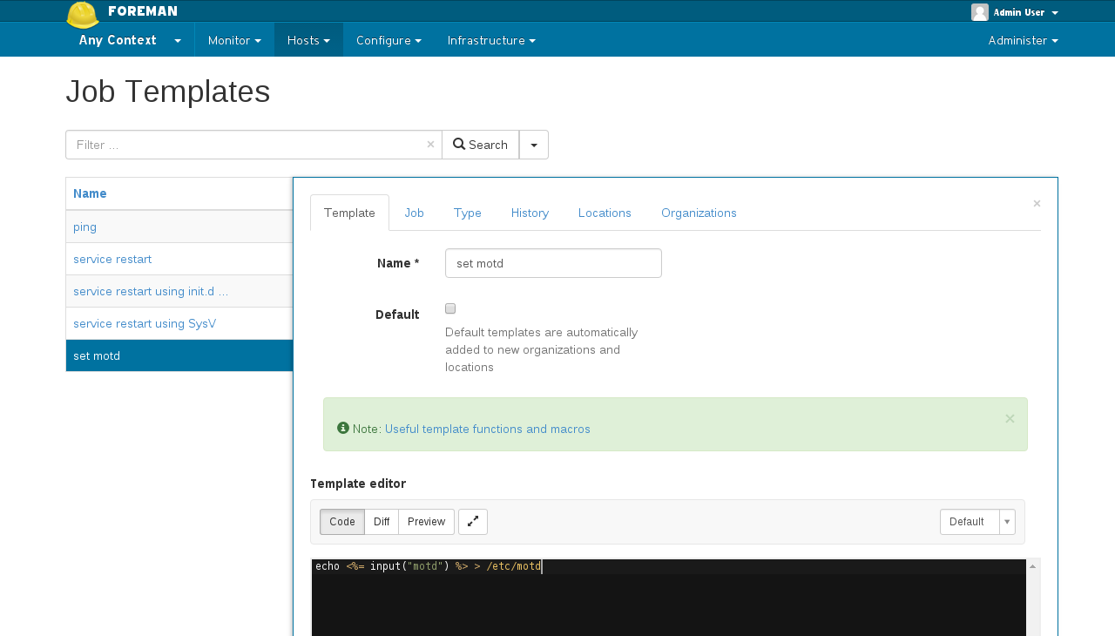The height and width of the screenshot is (636, 1115).
Task: Dismiss the green note alert
Action: coord(1010,419)
